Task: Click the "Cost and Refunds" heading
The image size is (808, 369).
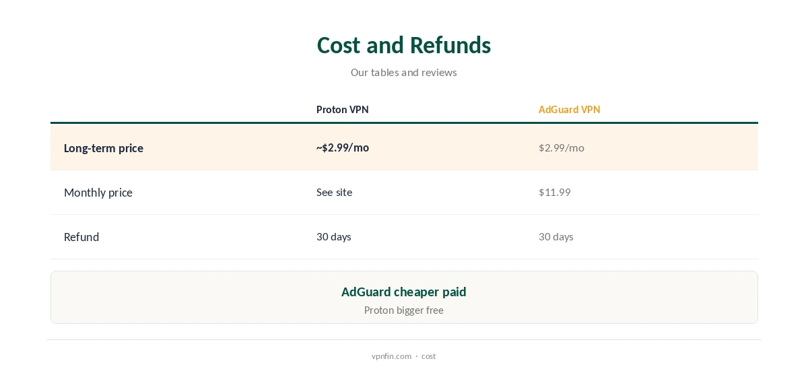Action: pyautogui.click(x=404, y=45)
